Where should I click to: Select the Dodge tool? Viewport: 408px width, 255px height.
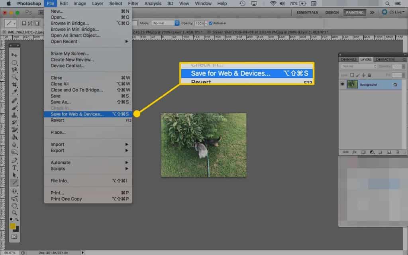click(14, 152)
